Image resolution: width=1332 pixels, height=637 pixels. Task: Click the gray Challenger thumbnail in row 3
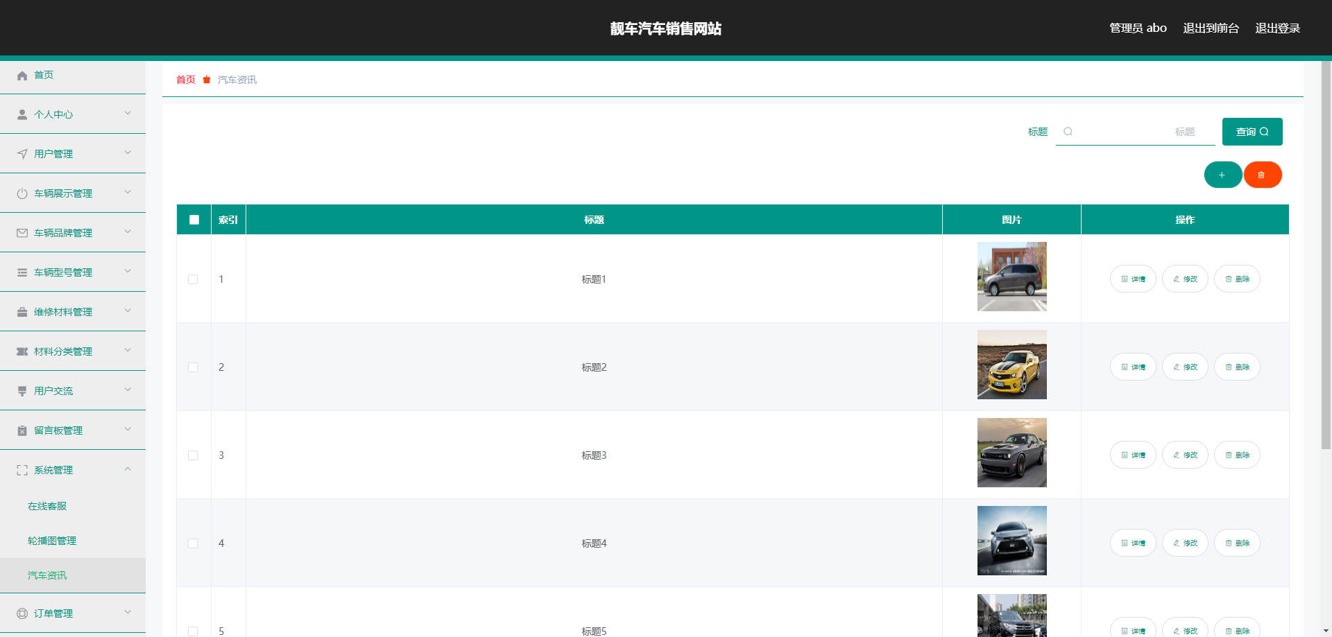pos(1012,453)
